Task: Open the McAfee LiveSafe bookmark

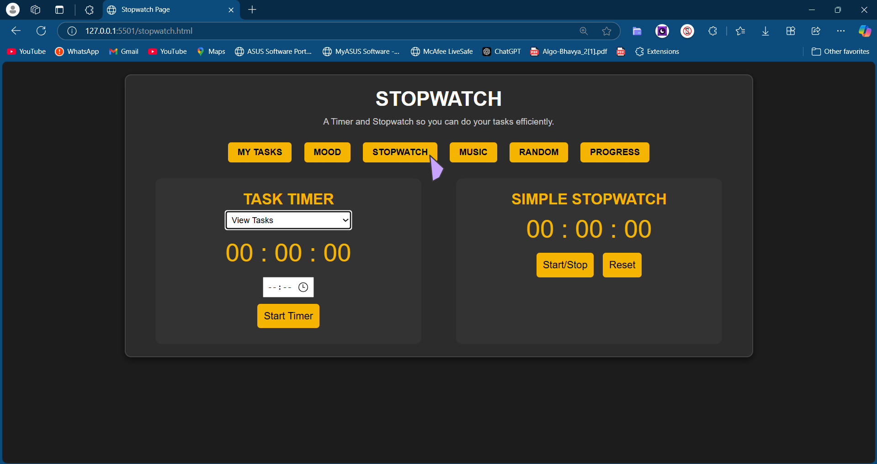Action: [x=442, y=52]
